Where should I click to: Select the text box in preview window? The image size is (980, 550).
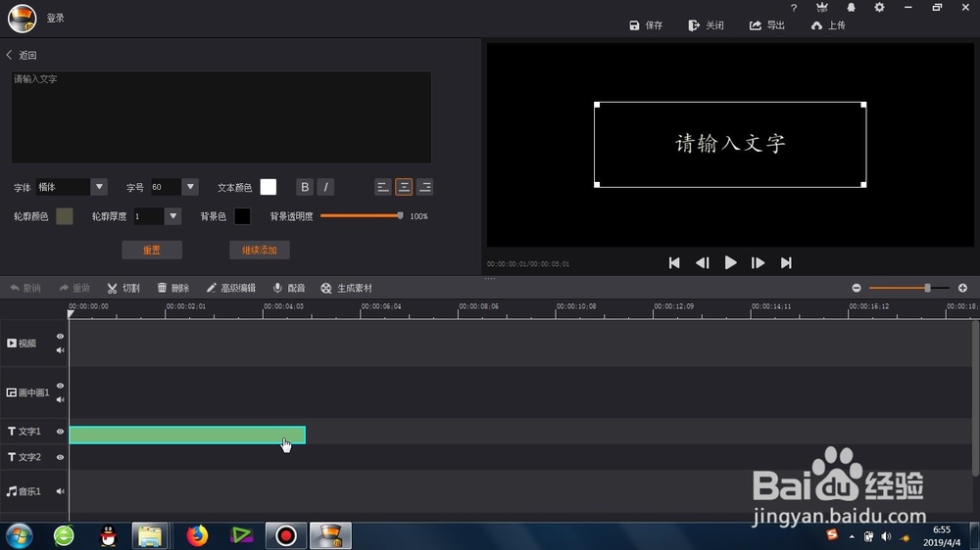tap(730, 144)
